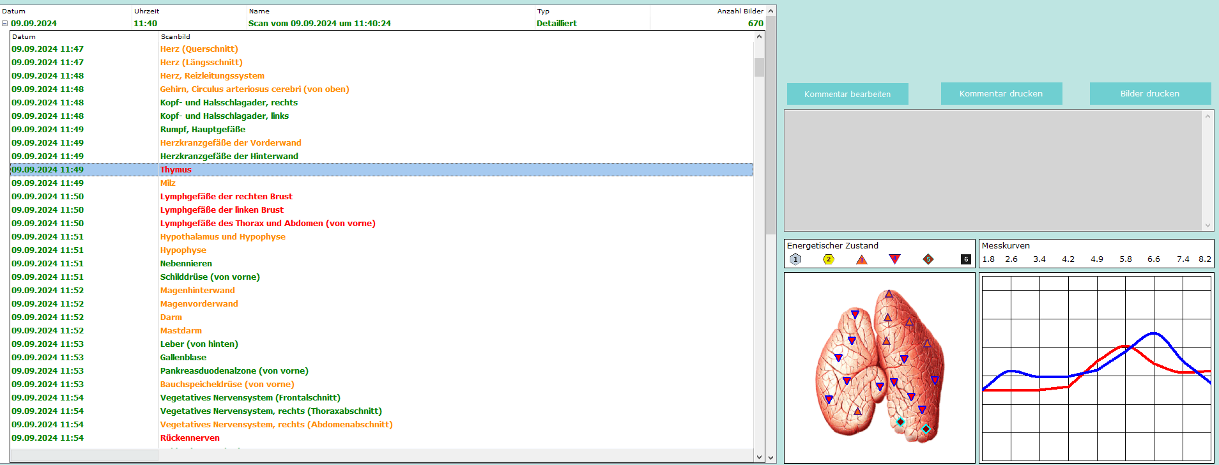The width and height of the screenshot is (1219, 465).
Task: Select Lymphgefäße der linken Brust row
Action: [382, 210]
